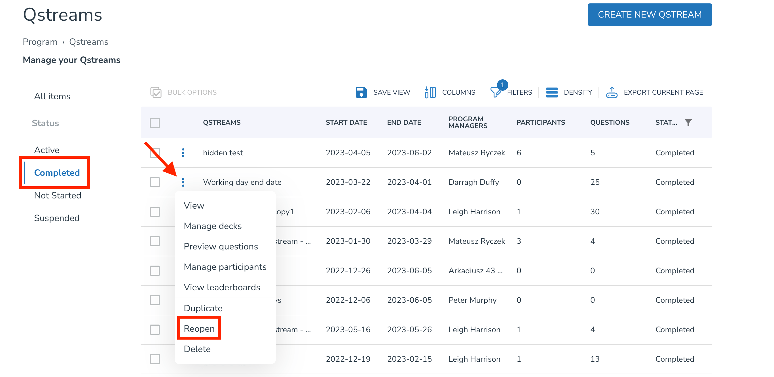Select Duplicate in the context menu

pyautogui.click(x=203, y=308)
